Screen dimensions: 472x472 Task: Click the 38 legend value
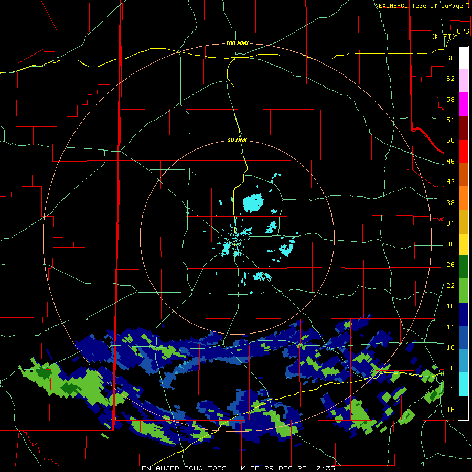(450, 203)
